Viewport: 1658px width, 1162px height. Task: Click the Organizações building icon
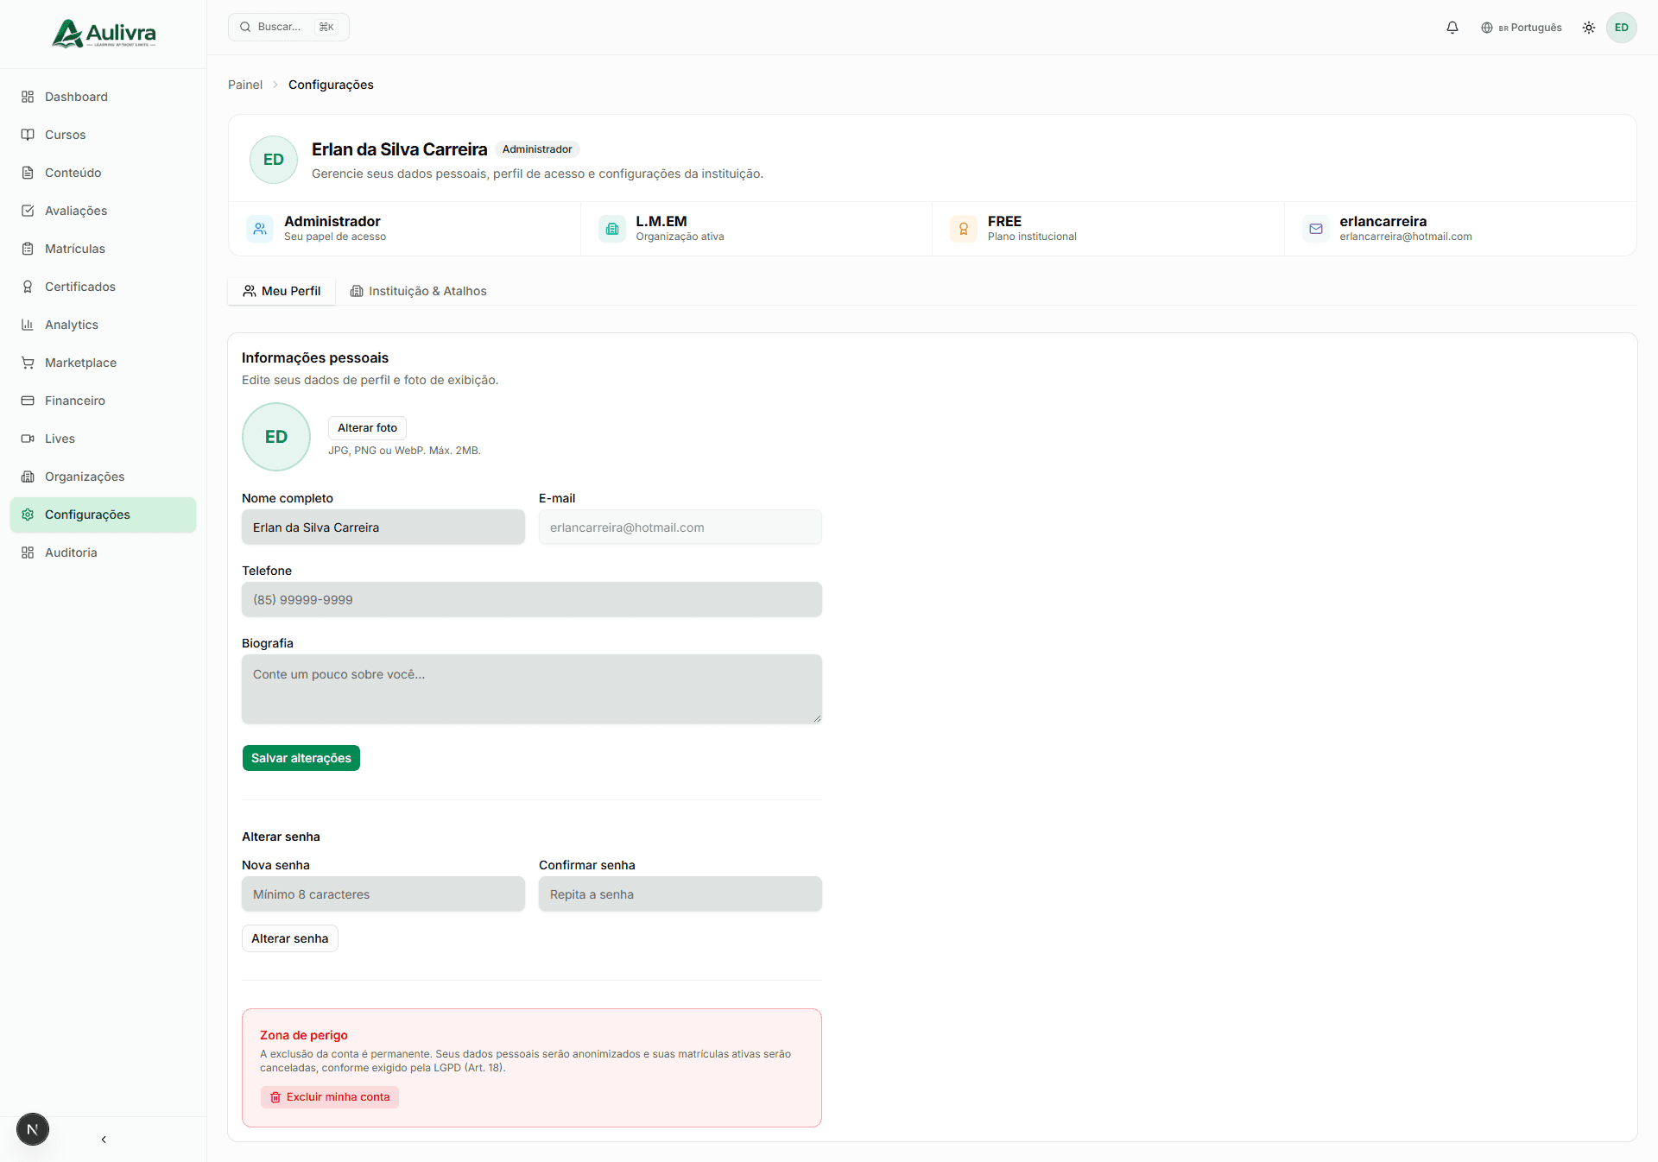(28, 477)
